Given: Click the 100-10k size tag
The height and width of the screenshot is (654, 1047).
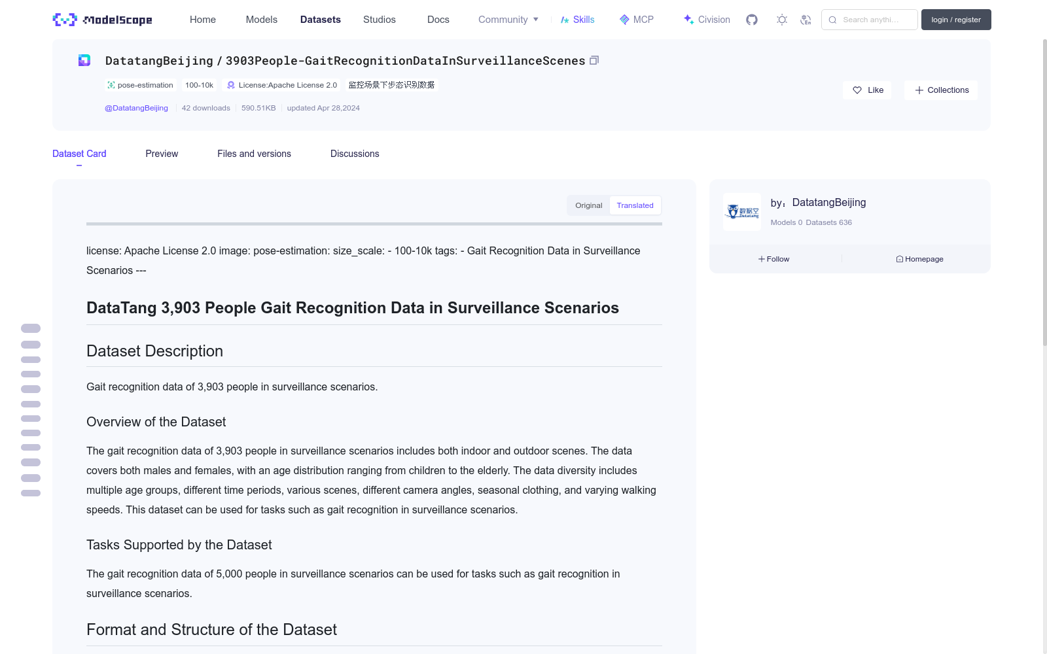Looking at the screenshot, I should tap(199, 85).
